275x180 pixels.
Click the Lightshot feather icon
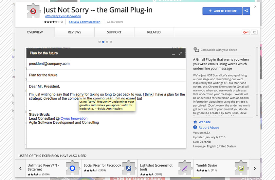[185, 168]
